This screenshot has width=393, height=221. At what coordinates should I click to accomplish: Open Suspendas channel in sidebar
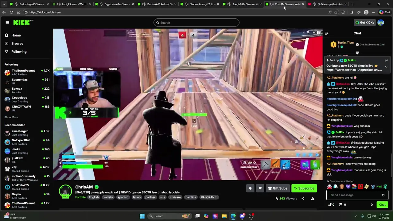tap(27, 81)
